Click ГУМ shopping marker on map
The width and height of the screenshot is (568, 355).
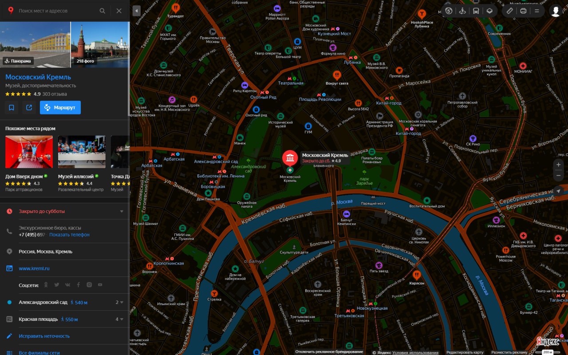[x=308, y=126]
